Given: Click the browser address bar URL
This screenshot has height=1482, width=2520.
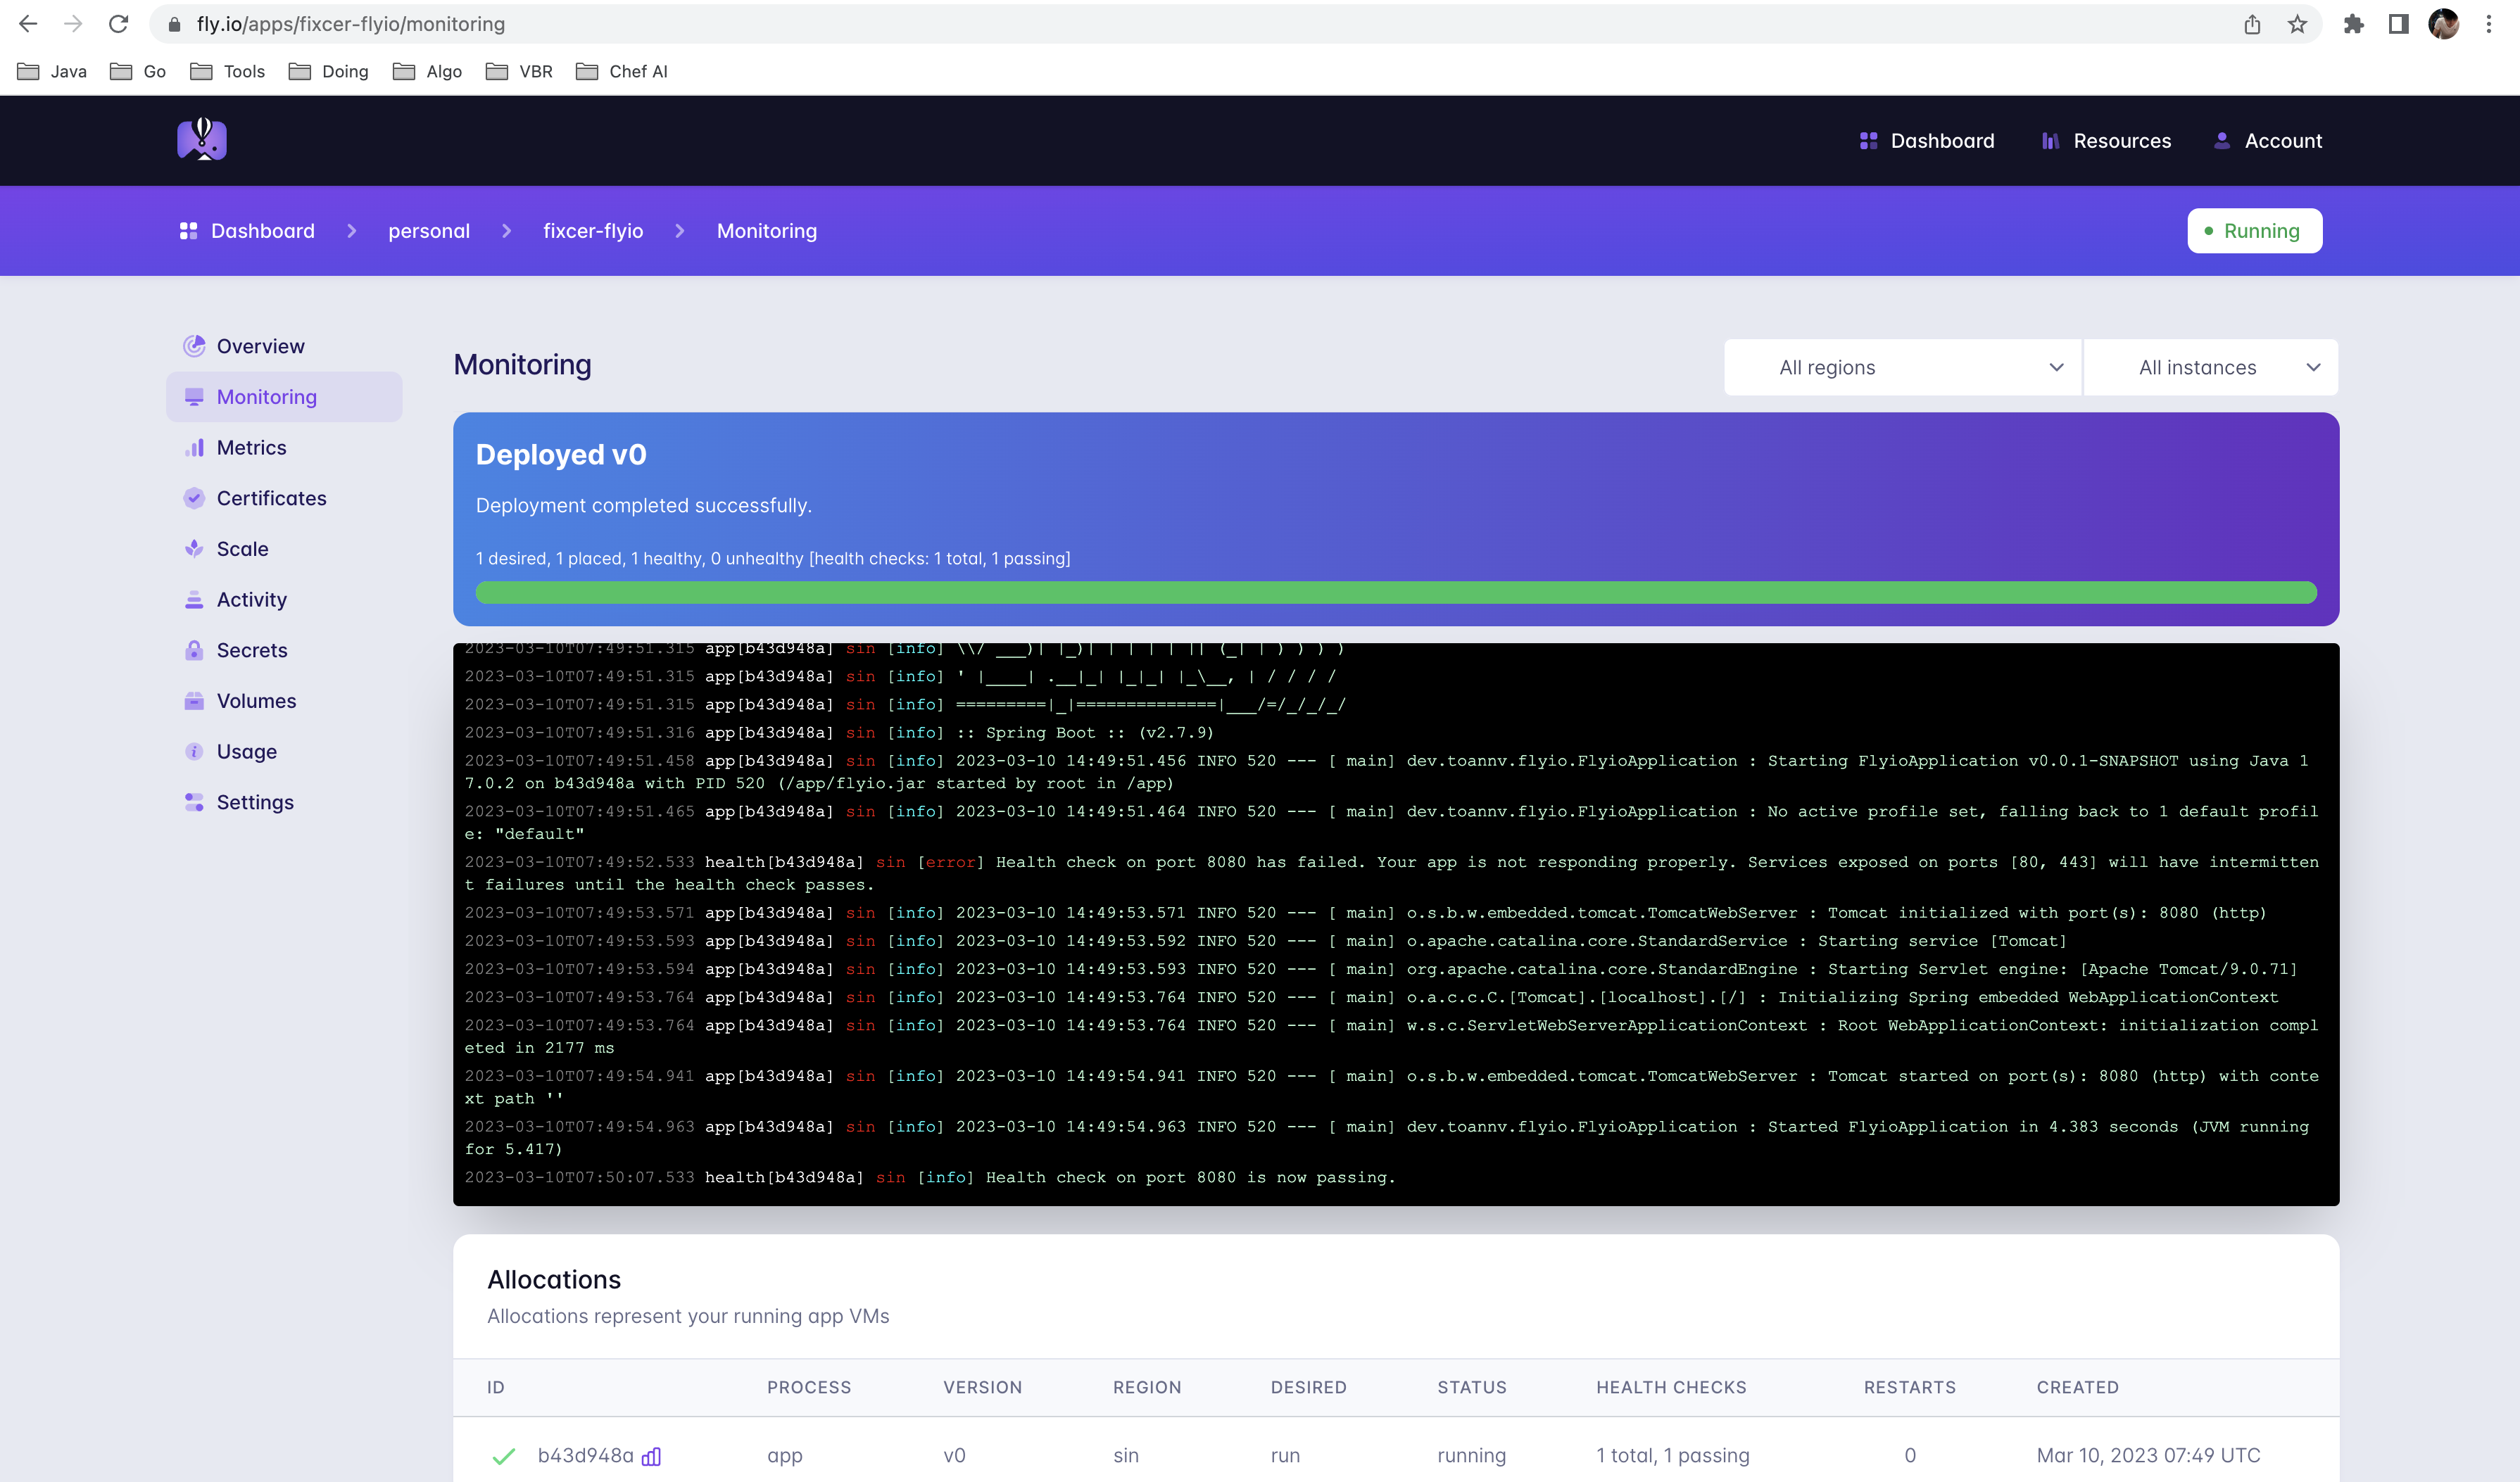Looking at the screenshot, I should [x=350, y=24].
